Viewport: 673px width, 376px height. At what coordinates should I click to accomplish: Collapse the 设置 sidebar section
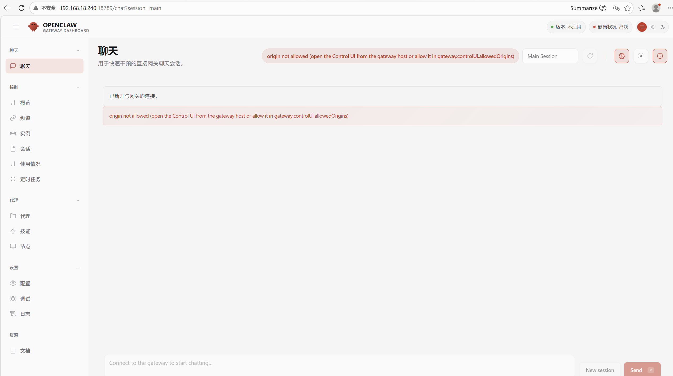[x=78, y=268]
